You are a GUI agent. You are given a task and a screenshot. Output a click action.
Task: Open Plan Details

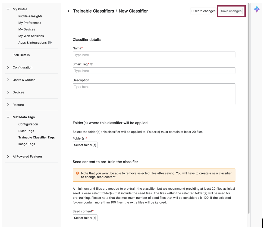tap(21, 55)
